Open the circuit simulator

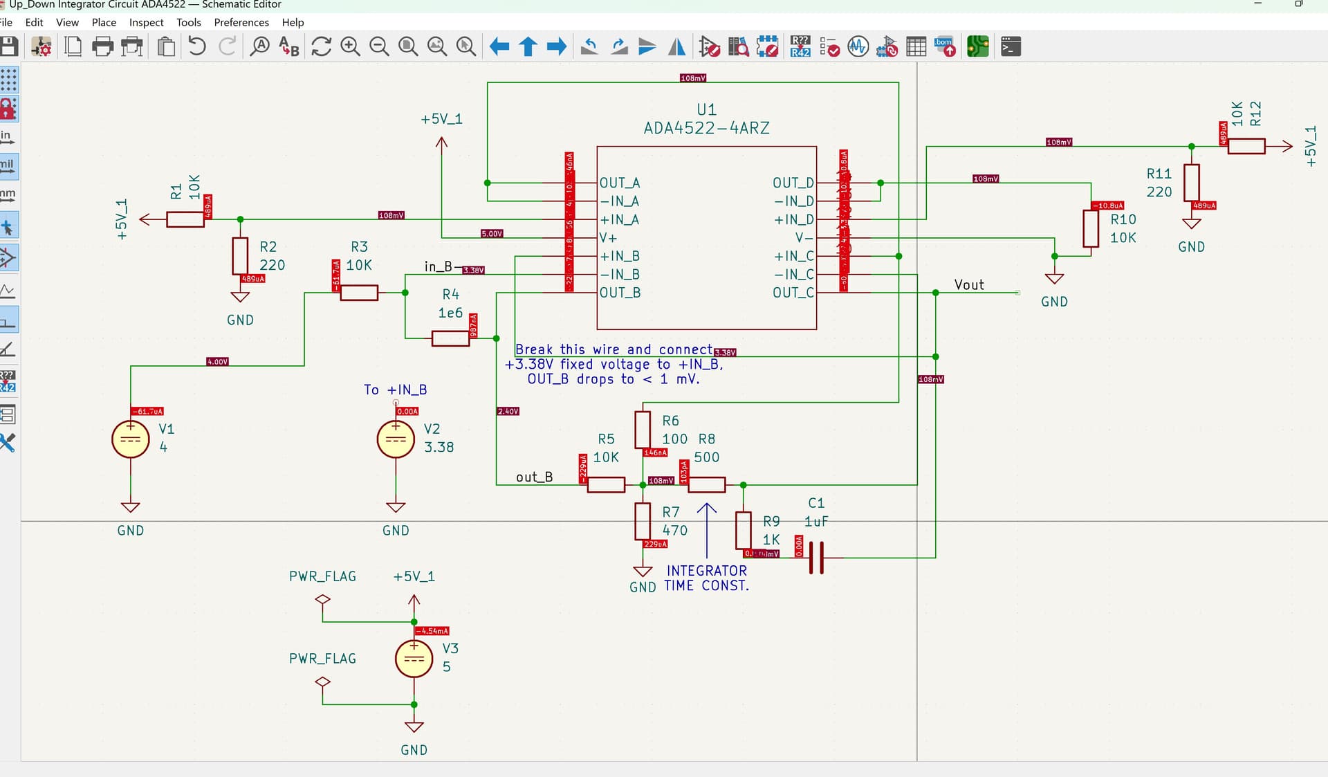coord(858,46)
